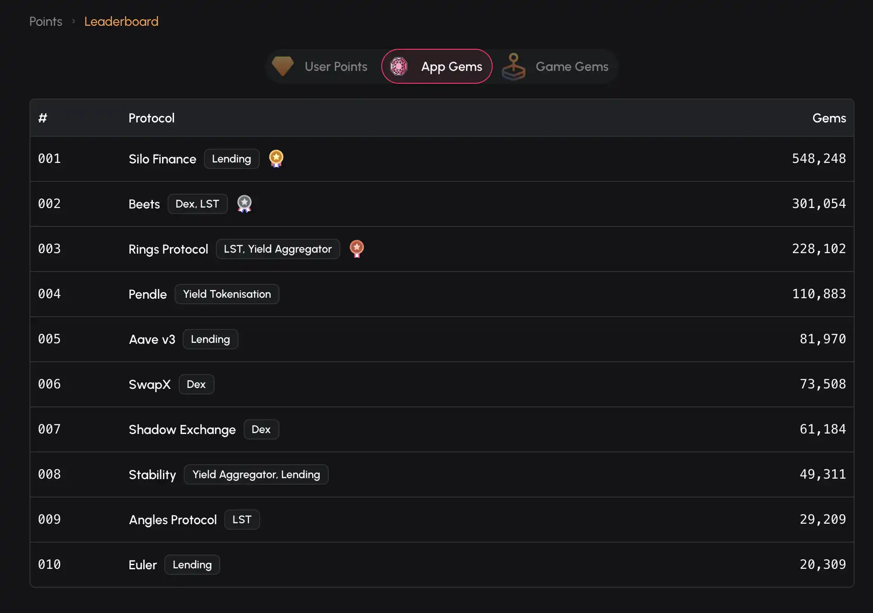
Task: Open the Pendle protocol entry
Action: pos(147,295)
